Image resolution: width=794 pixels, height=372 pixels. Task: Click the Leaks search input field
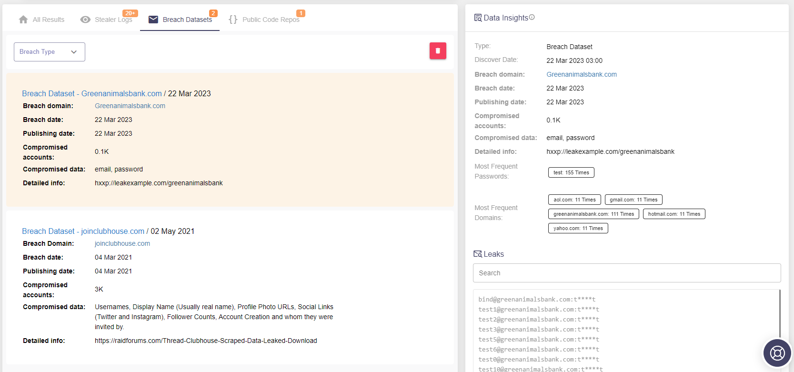coord(627,273)
